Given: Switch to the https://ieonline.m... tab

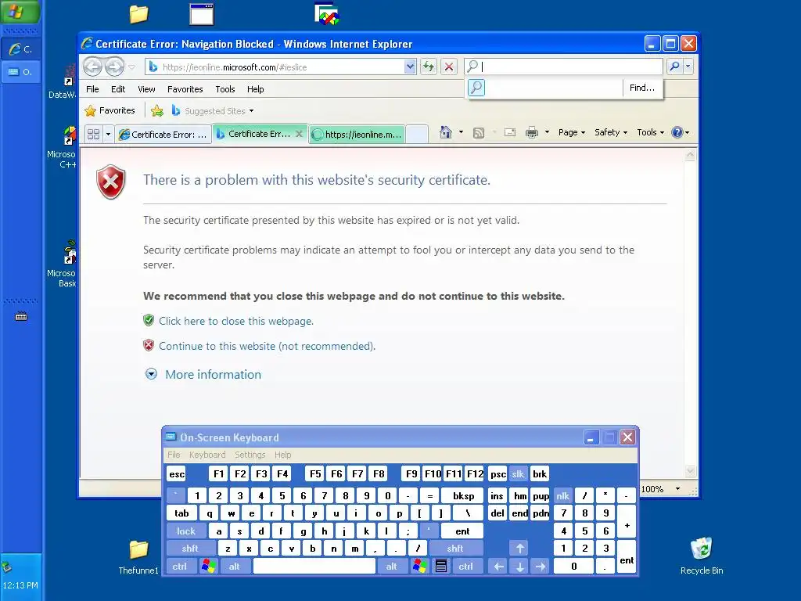Looking at the screenshot, I should pos(357,135).
